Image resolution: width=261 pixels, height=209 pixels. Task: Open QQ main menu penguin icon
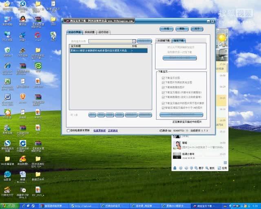tap(175, 168)
